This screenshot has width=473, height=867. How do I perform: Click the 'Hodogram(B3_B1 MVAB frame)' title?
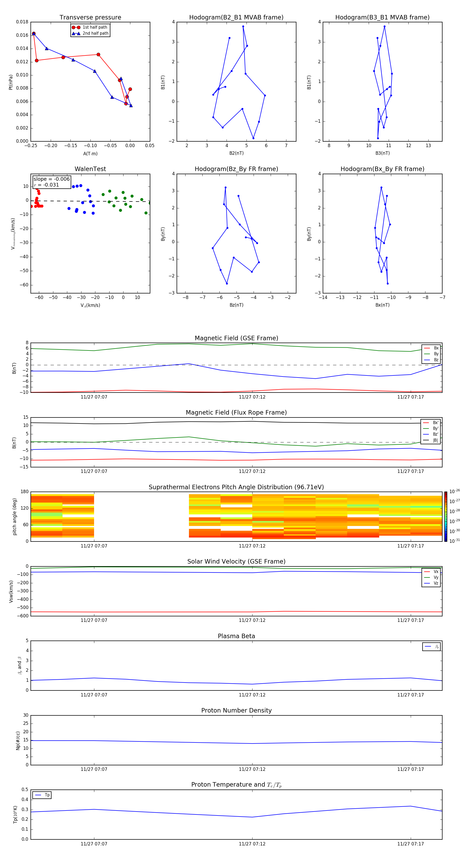tap(382, 17)
